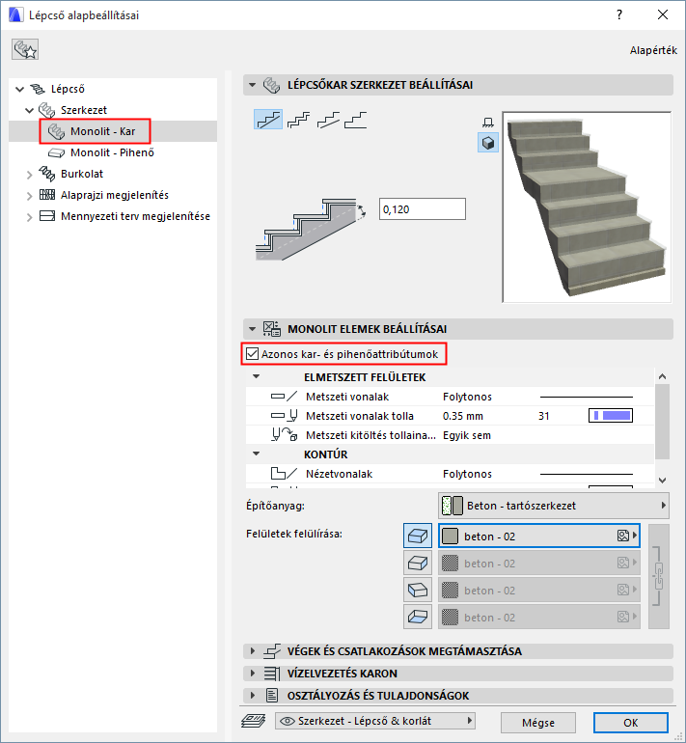Click the 3D stair preview image
This screenshot has width=686, height=743.
587,207
